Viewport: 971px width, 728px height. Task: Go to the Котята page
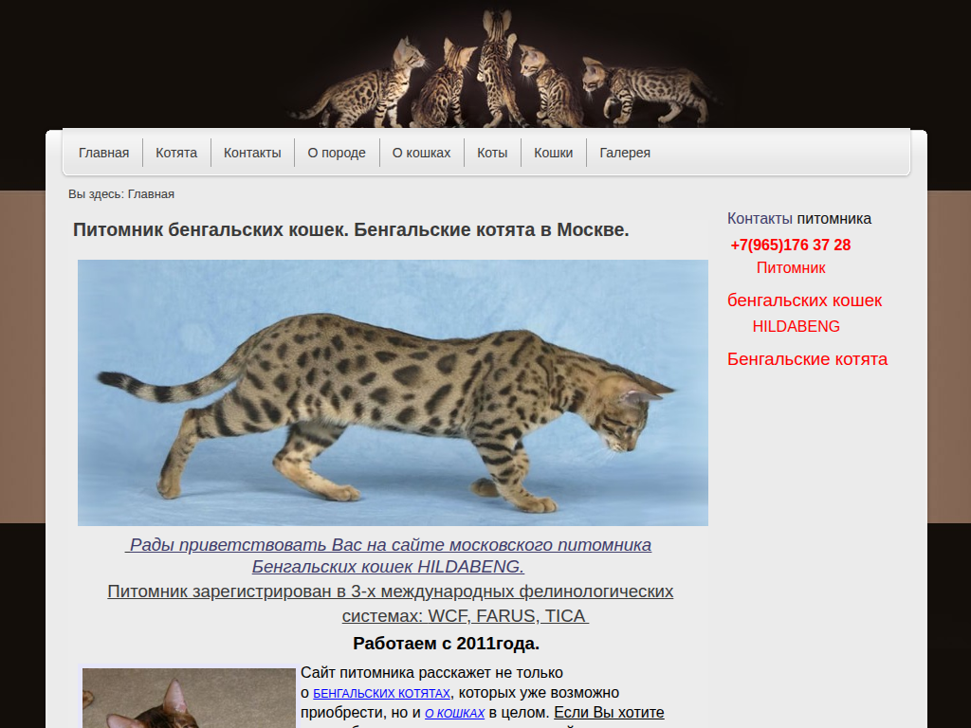(176, 153)
